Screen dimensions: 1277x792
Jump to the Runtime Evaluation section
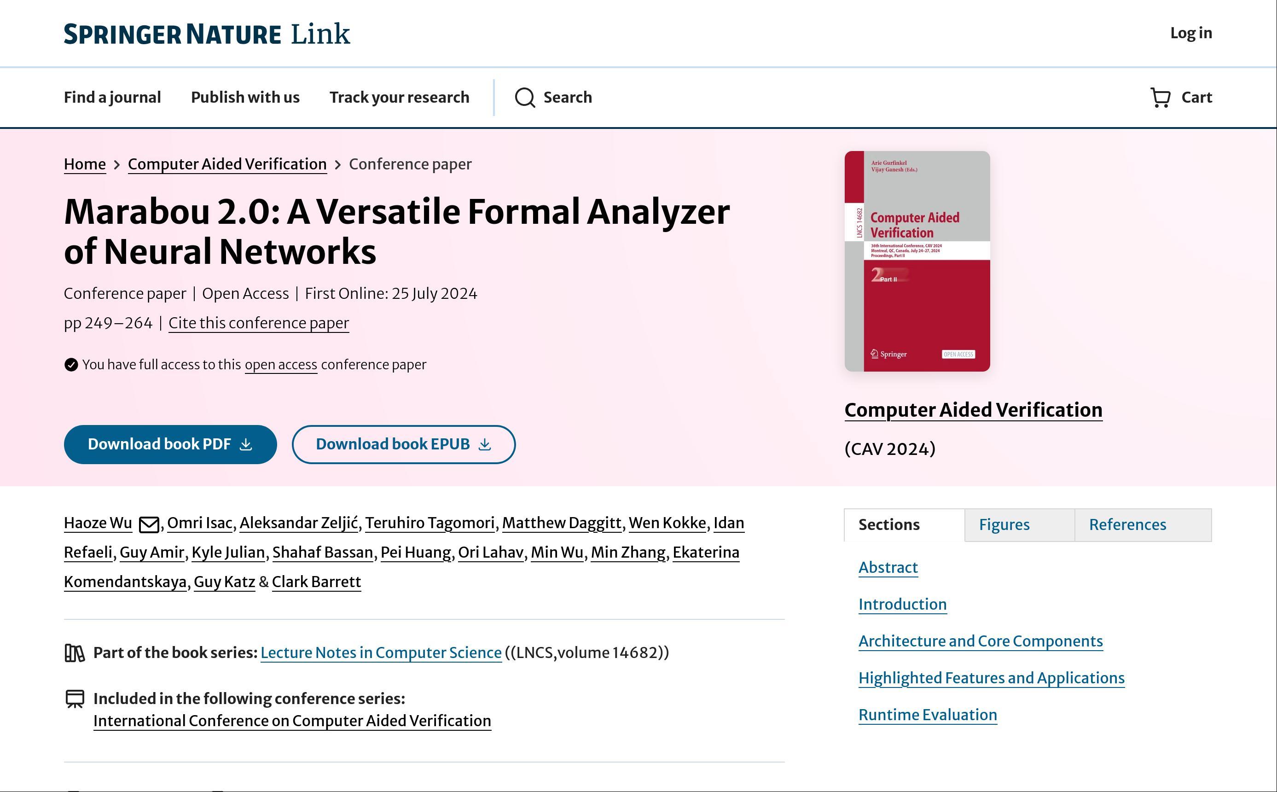pos(927,715)
